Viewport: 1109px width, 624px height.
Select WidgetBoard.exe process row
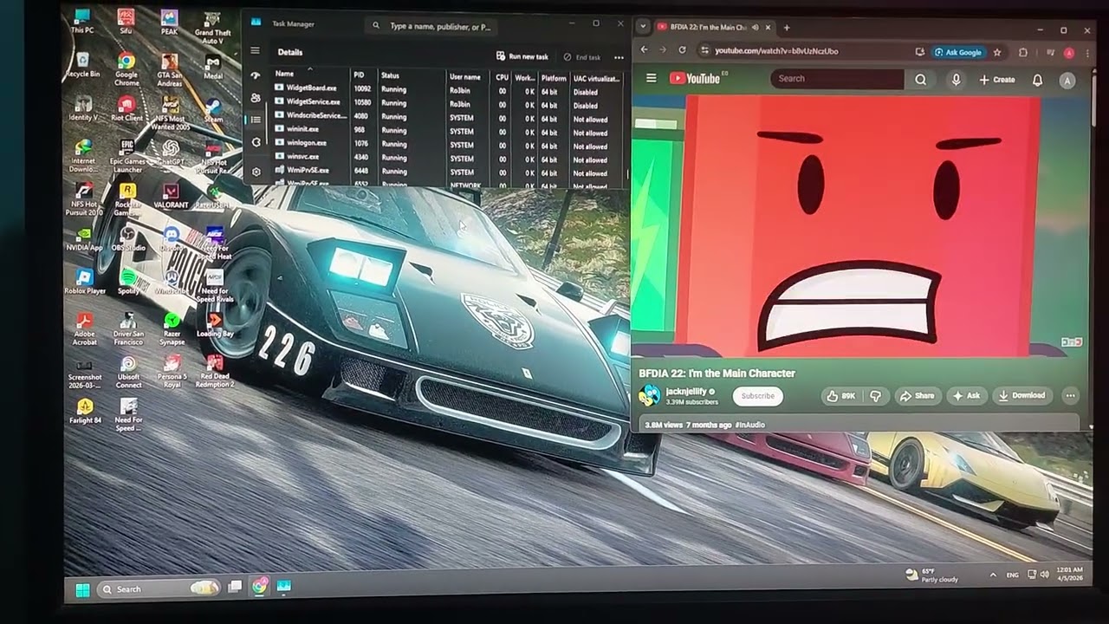pyautogui.click(x=448, y=89)
